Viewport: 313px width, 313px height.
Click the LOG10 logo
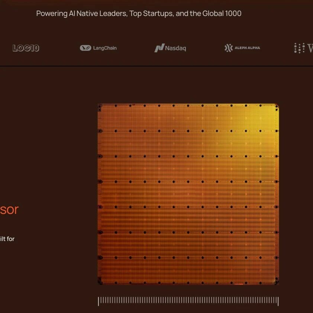(26, 48)
